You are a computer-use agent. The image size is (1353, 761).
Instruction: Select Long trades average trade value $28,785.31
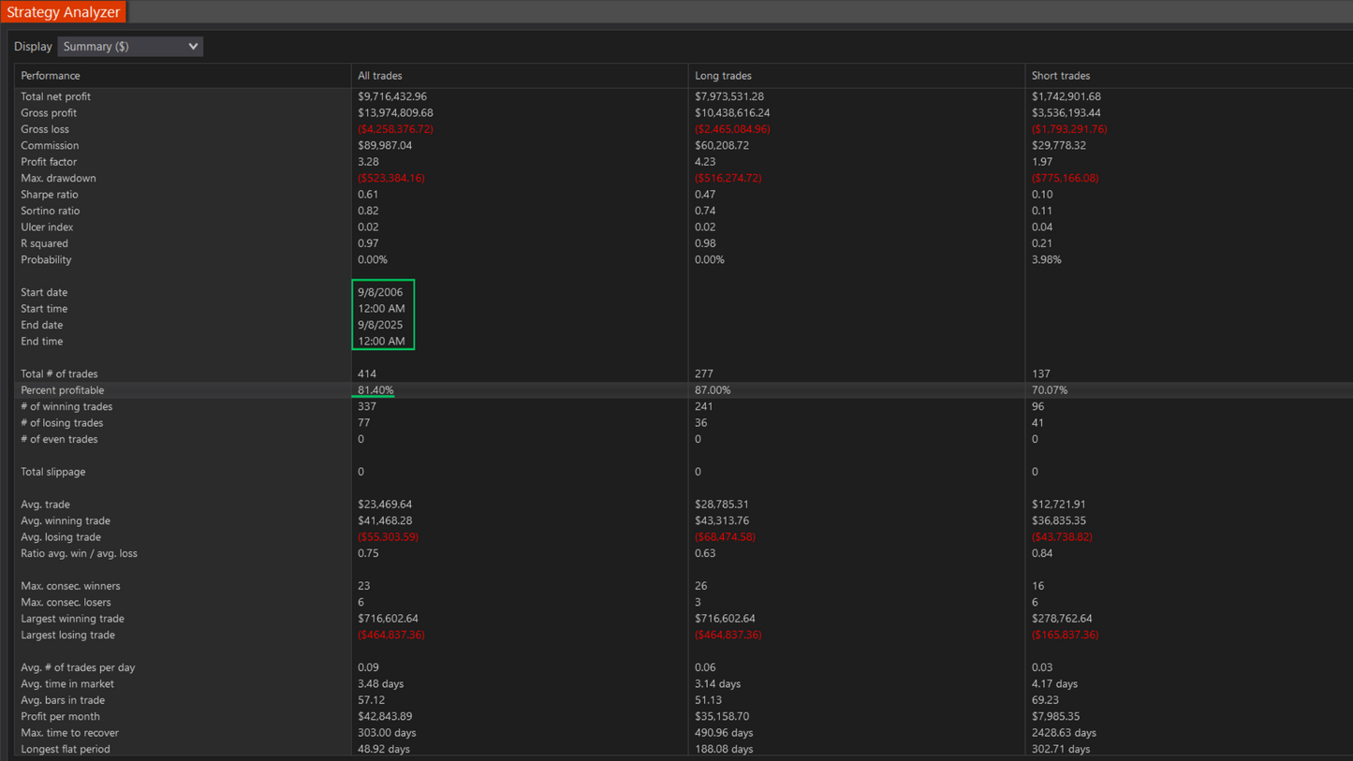[x=721, y=505]
